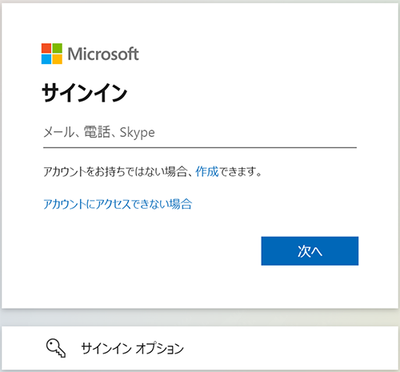The height and width of the screenshot is (372, 400).
Task: Click the blue square in Microsoft logo
Action: (46, 59)
